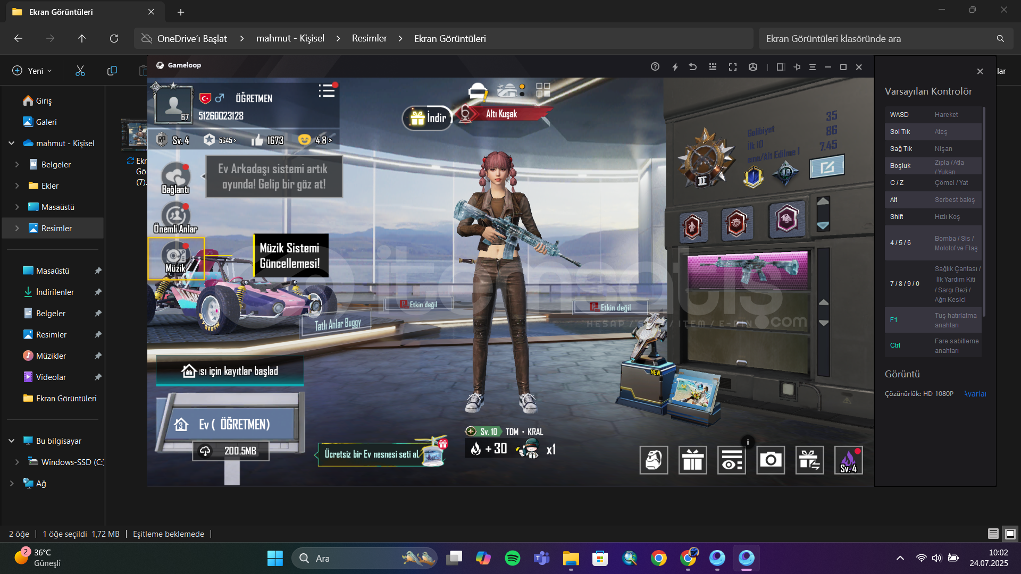Open the list view eye icon
This screenshot has height=574, width=1021.
click(x=732, y=460)
